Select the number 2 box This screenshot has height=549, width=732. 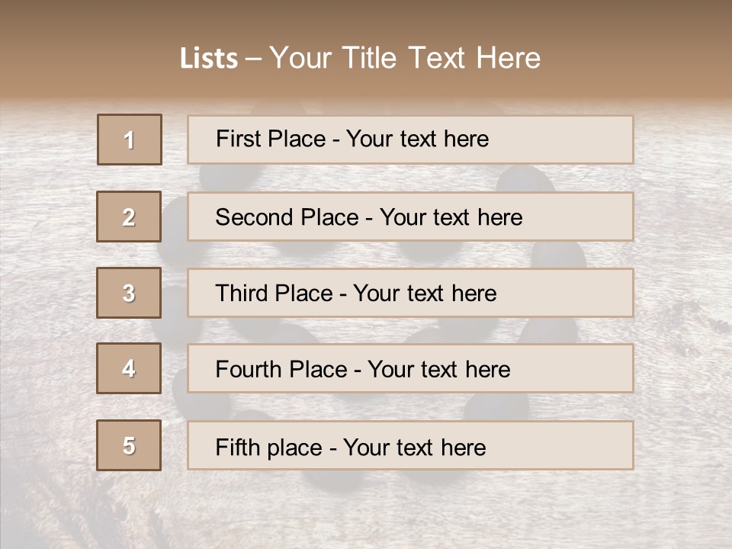click(129, 217)
